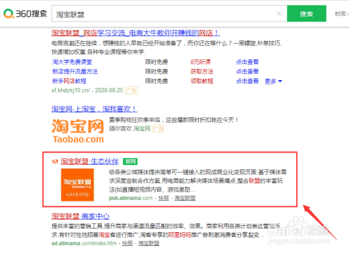Click 点击查看 in the 新手网店教程 row

click(x=247, y=81)
